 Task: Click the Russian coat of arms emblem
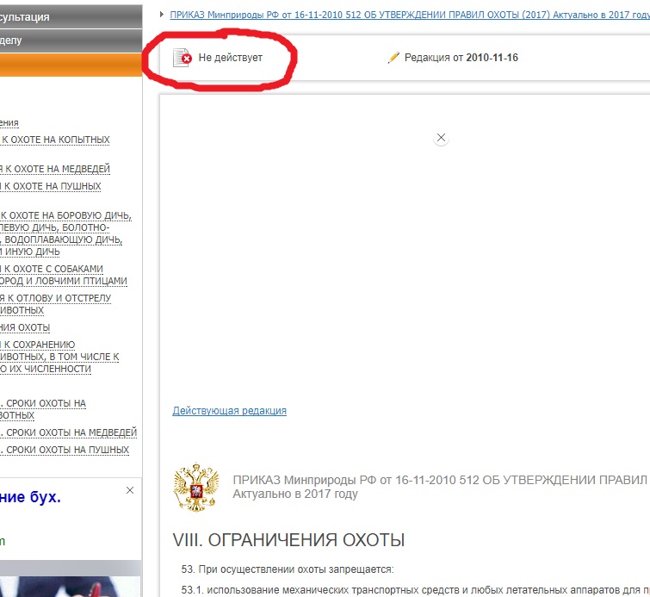coord(196,487)
